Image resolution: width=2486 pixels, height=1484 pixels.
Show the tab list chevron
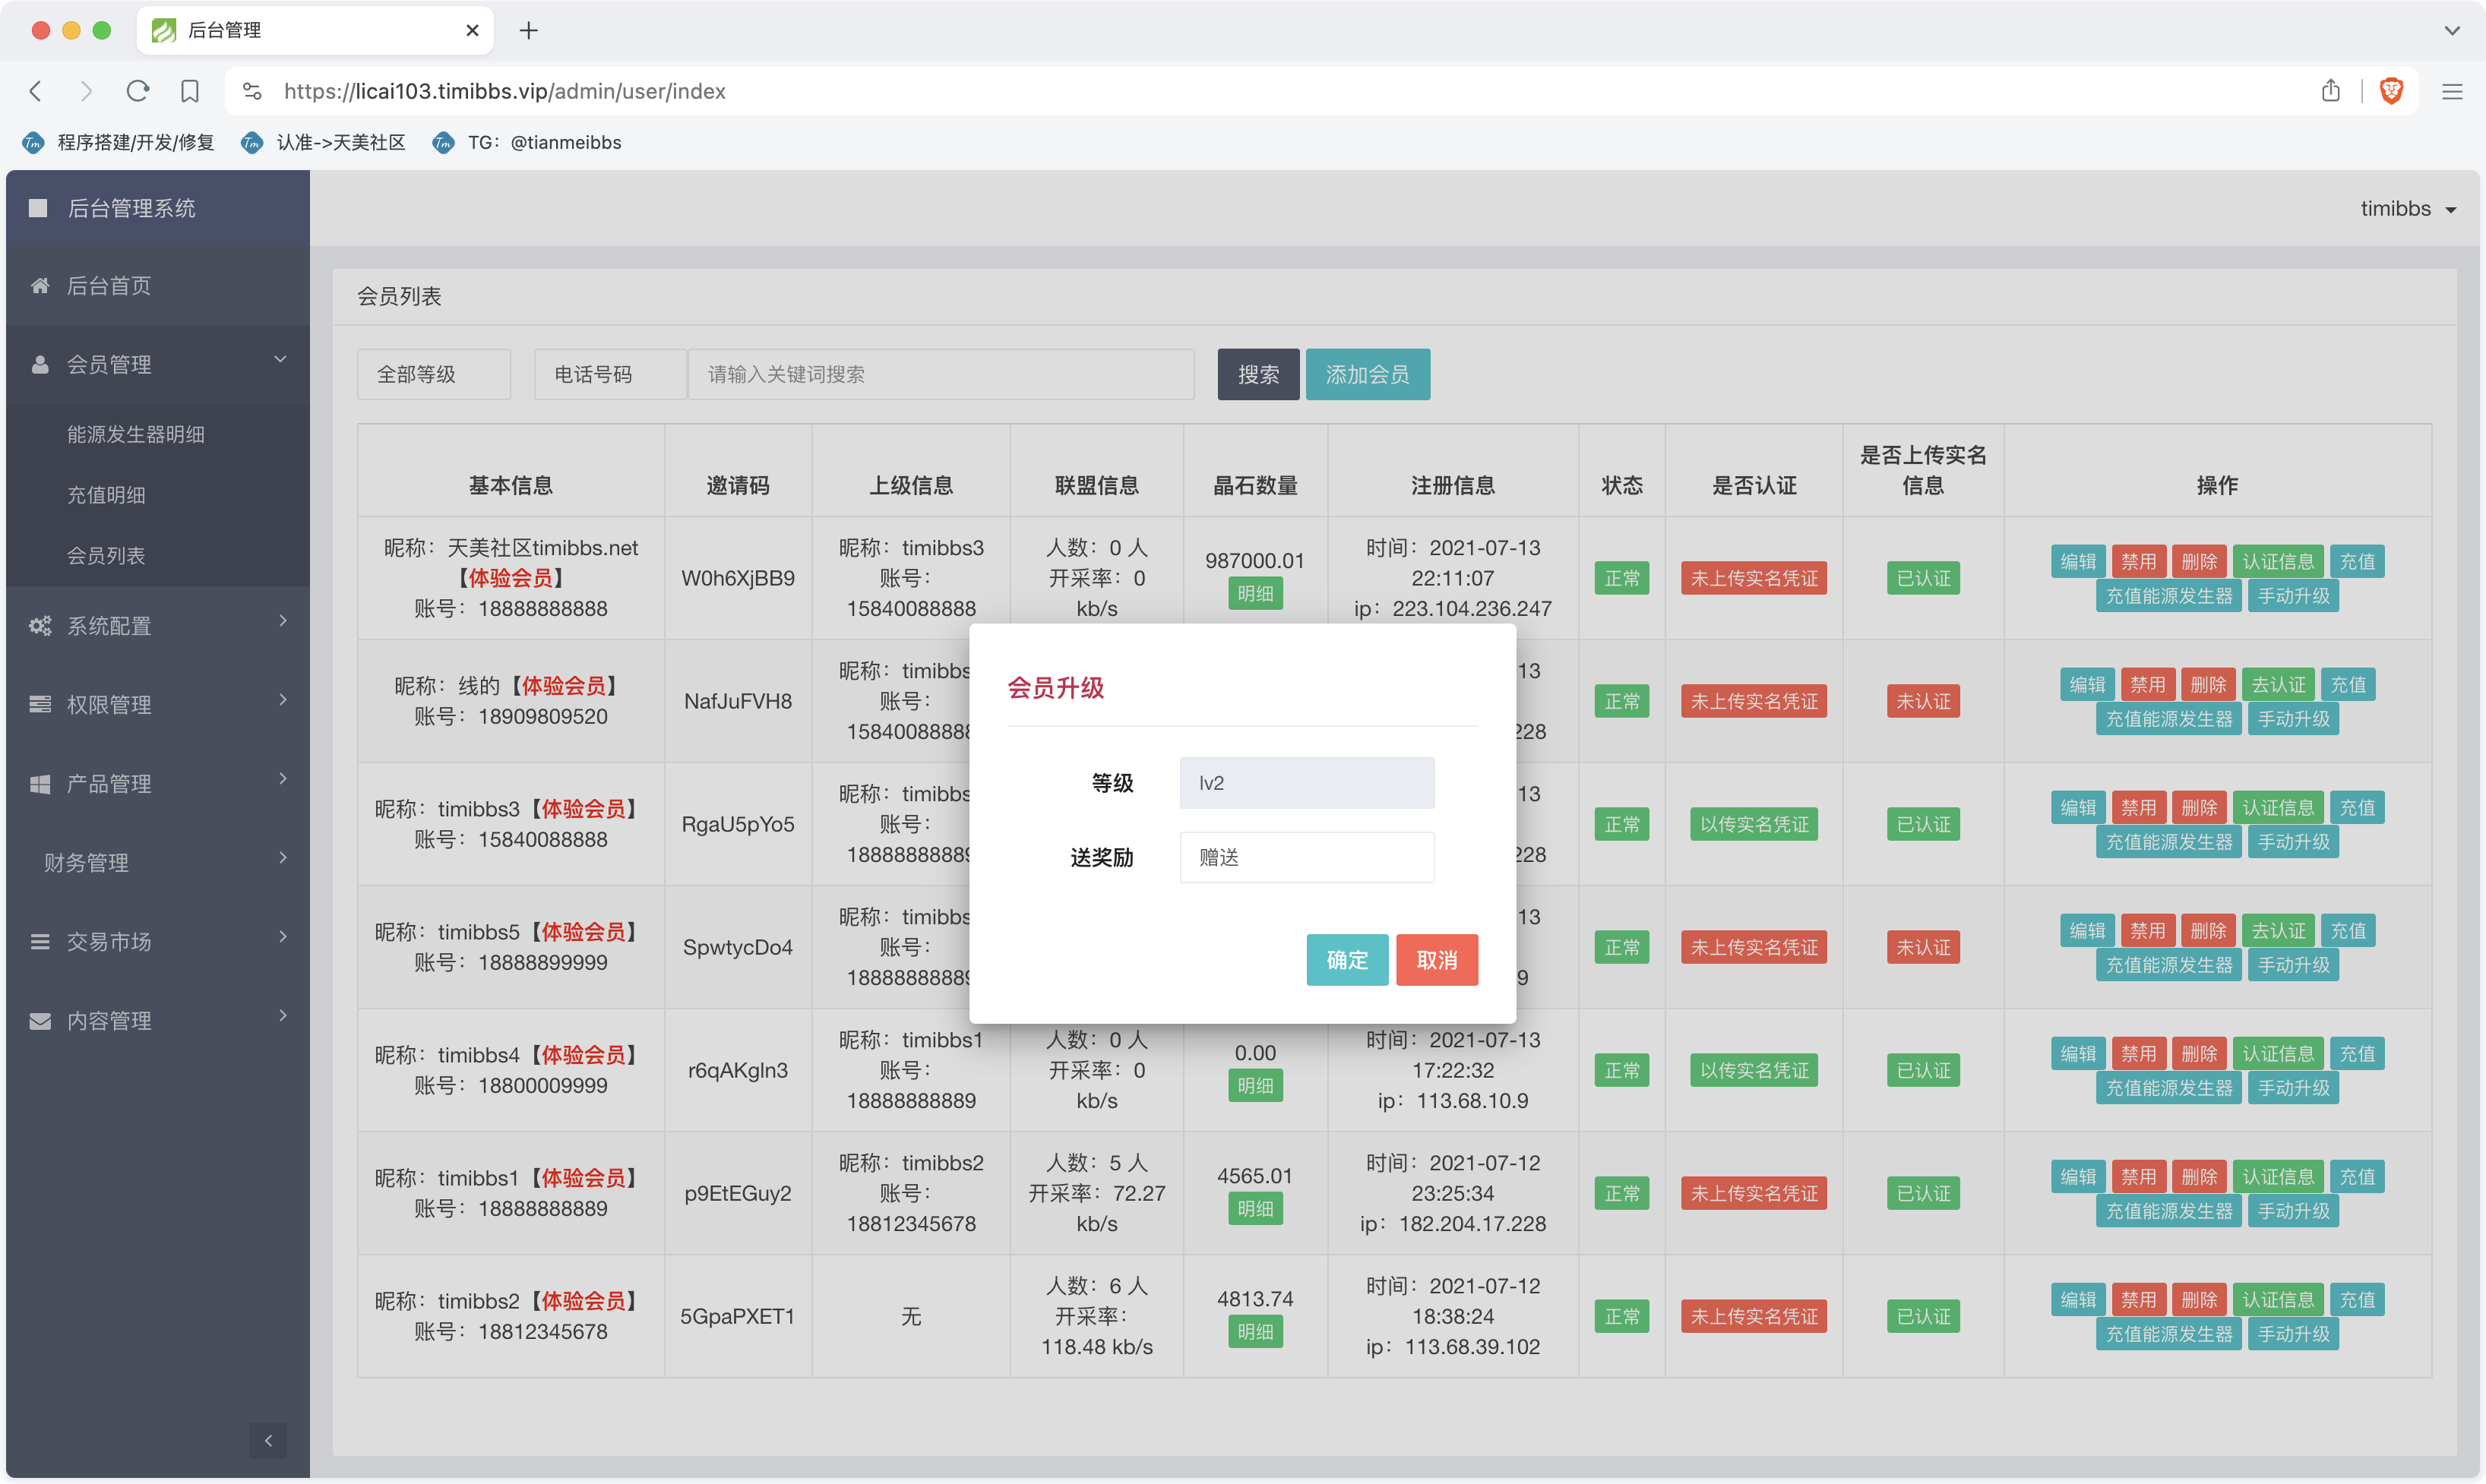click(2452, 31)
